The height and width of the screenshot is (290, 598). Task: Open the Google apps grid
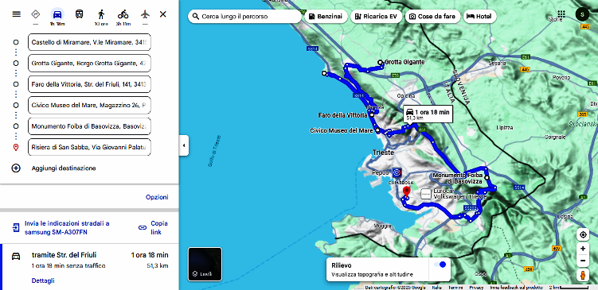[x=561, y=14]
